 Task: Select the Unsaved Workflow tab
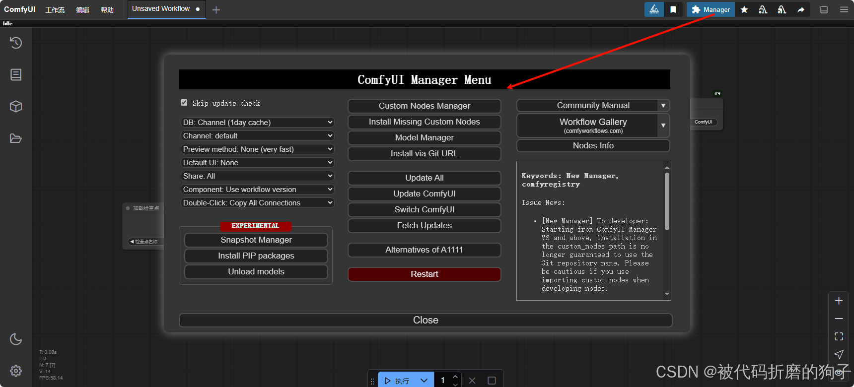click(166, 9)
